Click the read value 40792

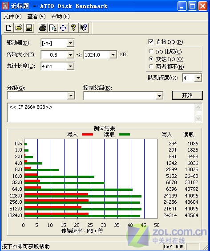(x=191, y=189)
